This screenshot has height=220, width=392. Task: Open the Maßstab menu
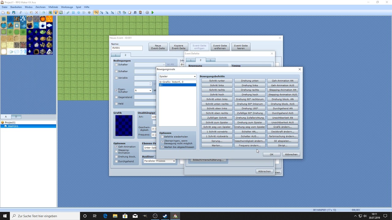point(53,7)
